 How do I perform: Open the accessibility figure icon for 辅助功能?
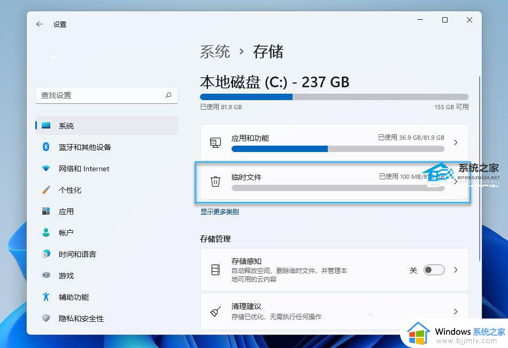pyautogui.click(x=46, y=297)
